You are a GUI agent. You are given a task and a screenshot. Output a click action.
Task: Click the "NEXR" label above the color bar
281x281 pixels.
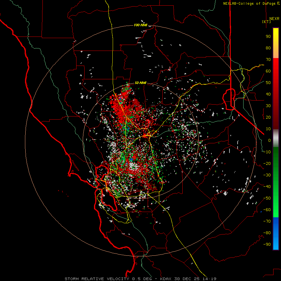click(x=274, y=19)
